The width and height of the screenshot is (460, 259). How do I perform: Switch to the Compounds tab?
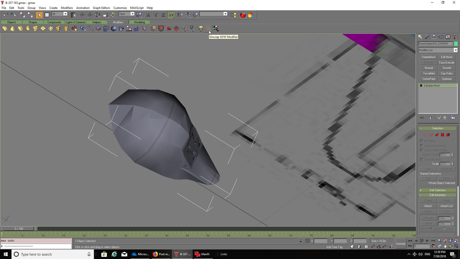coord(54,22)
